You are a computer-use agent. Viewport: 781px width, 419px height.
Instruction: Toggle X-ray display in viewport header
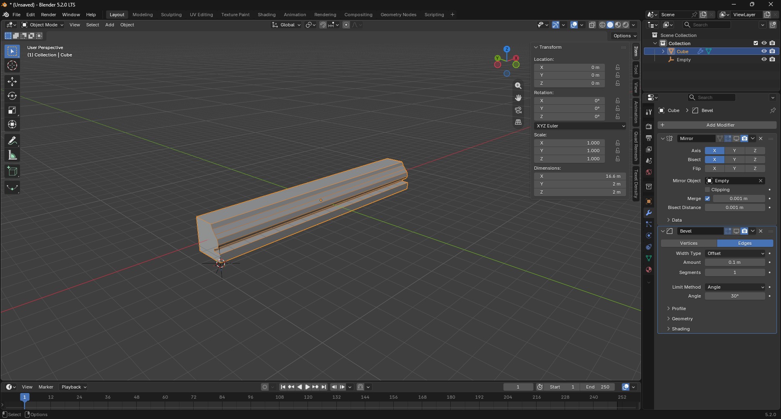tap(592, 25)
